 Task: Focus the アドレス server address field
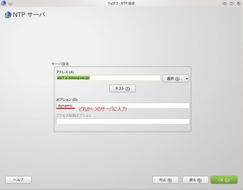(108, 78)
